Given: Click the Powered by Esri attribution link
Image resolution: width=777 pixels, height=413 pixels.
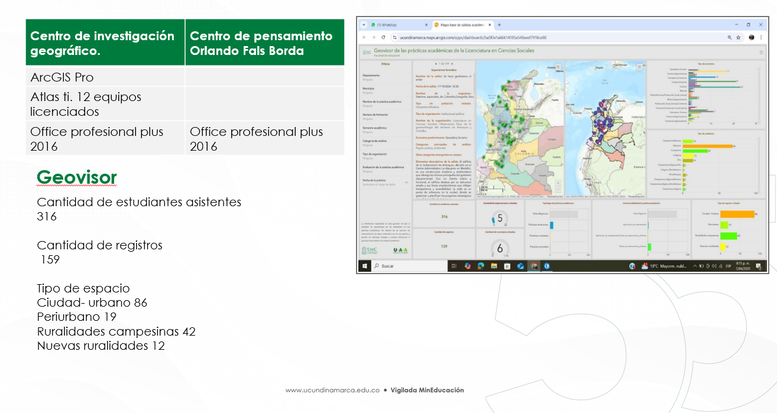Looking at the screenshot, I should pos(554,196).
